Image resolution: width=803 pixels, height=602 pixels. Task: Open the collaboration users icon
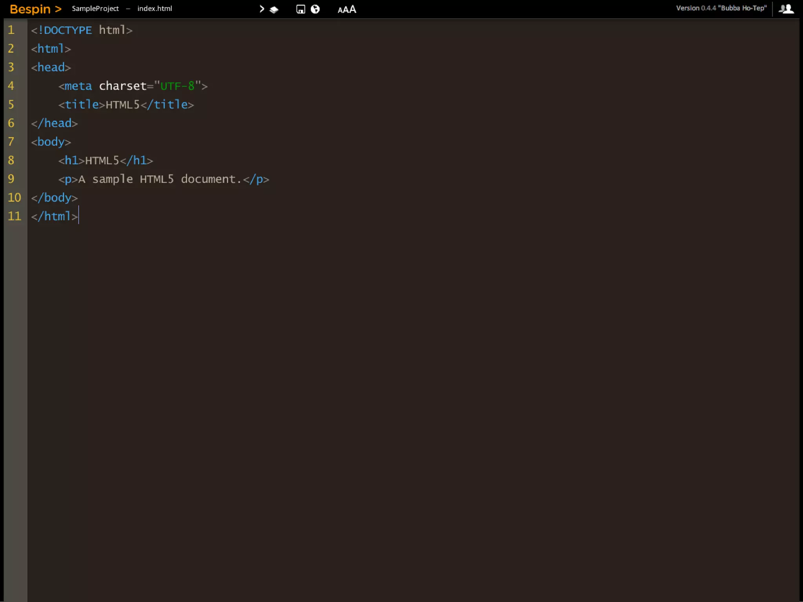click(786, 9)
